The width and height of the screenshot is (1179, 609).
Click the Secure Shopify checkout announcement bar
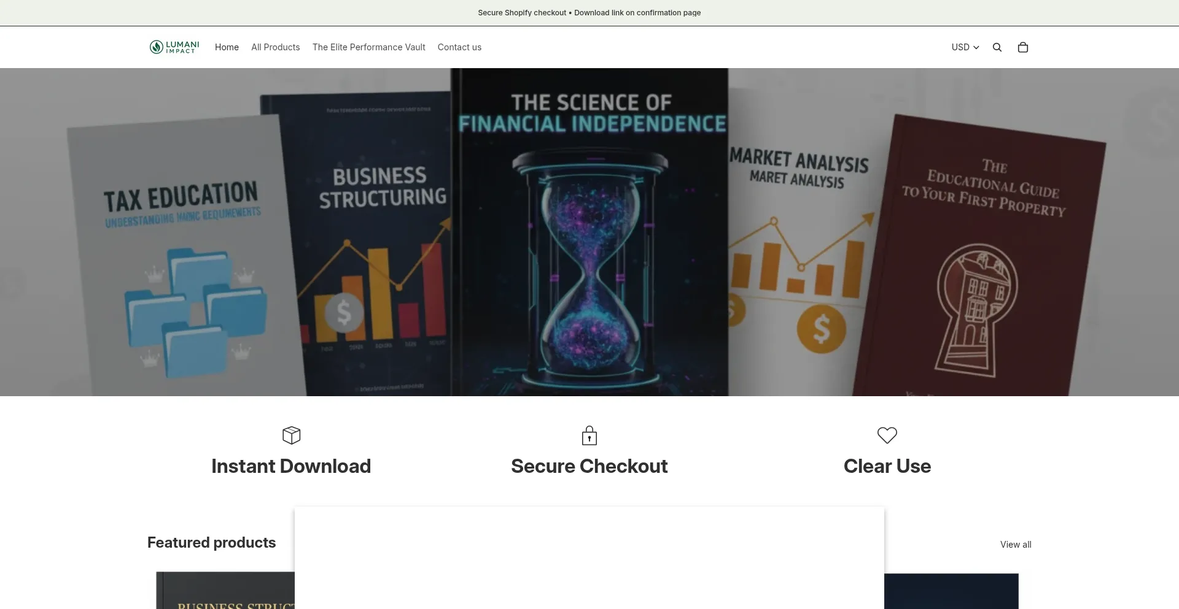click(589, 13)
